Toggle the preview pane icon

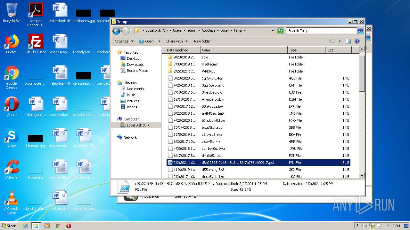[348, 41]
